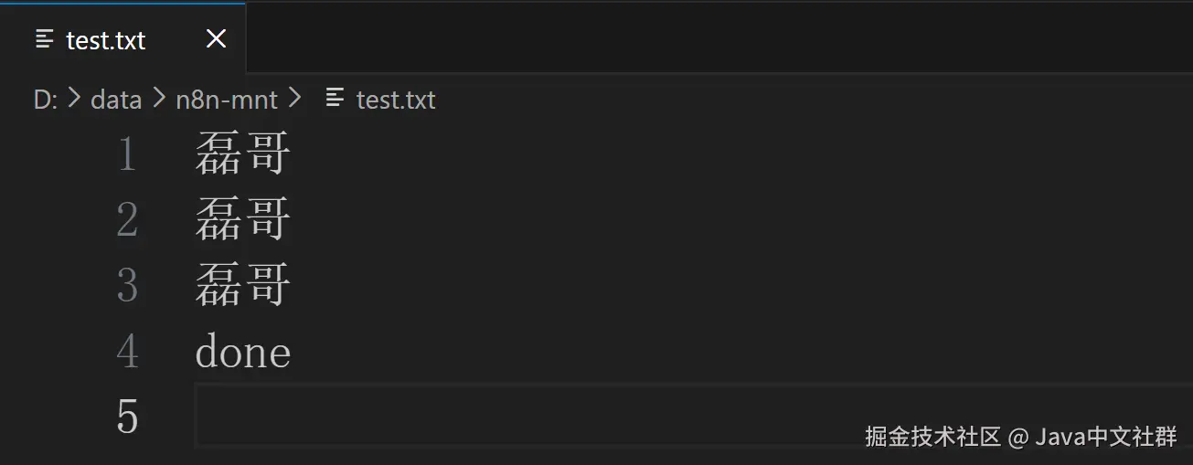Place cursor in the "done" text
Image resolution: width=1193 pixels, height=465 pixels.
point(243,352)
